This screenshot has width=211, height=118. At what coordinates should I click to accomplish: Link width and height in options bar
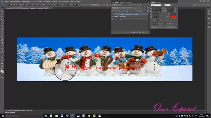[x=41, y=5]
